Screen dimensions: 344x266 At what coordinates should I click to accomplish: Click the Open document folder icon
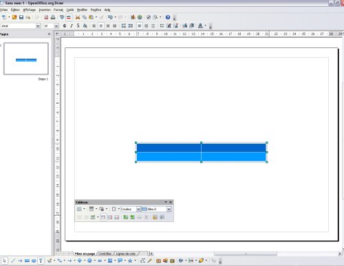pyautogui.click(x=14, y=17)
